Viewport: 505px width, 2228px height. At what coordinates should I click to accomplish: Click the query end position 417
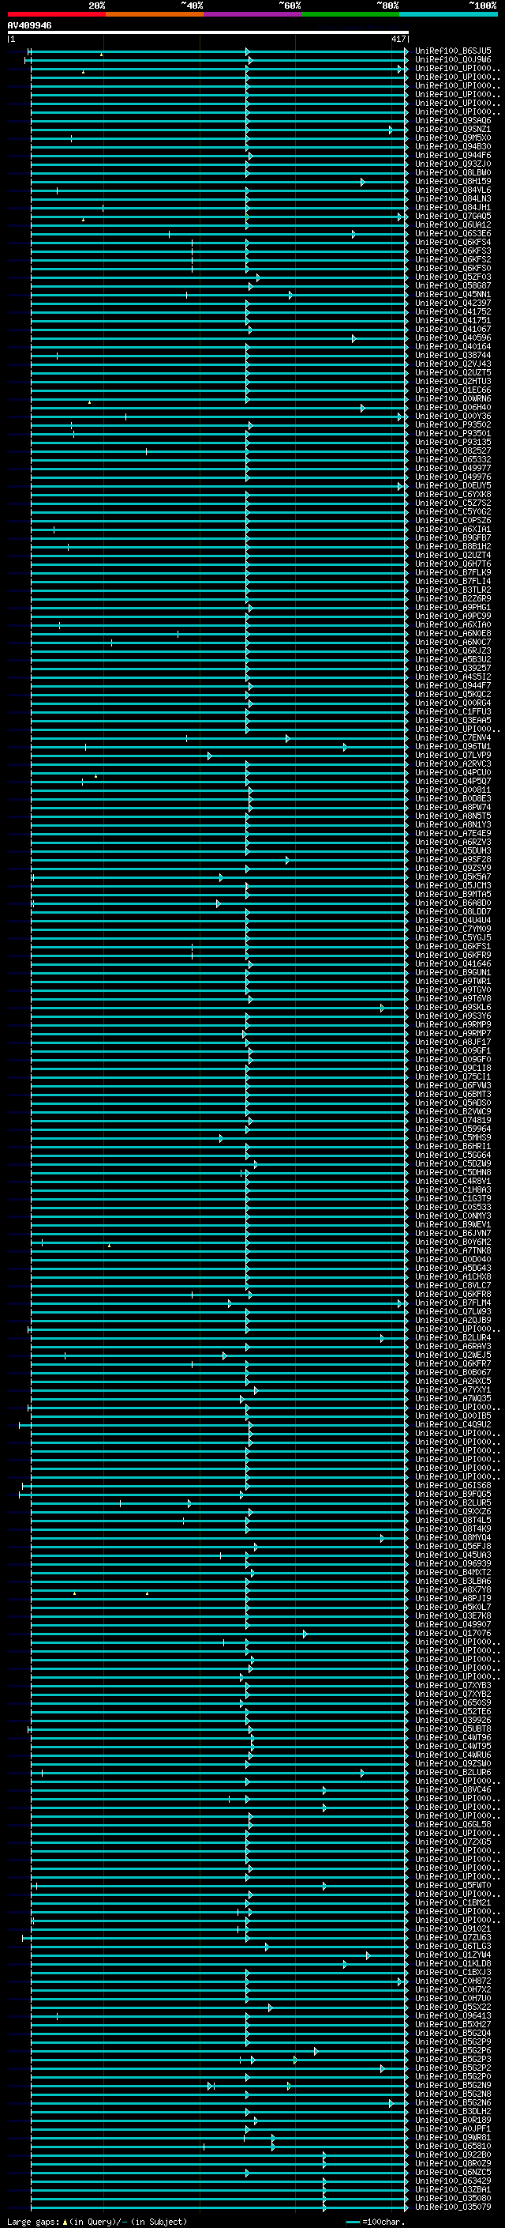[398, 39]
